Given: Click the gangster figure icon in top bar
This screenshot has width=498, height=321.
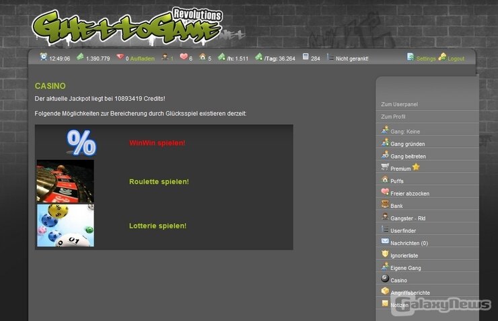Looking at the screenshot, I should pyautogui.click(x=165, y=57).
